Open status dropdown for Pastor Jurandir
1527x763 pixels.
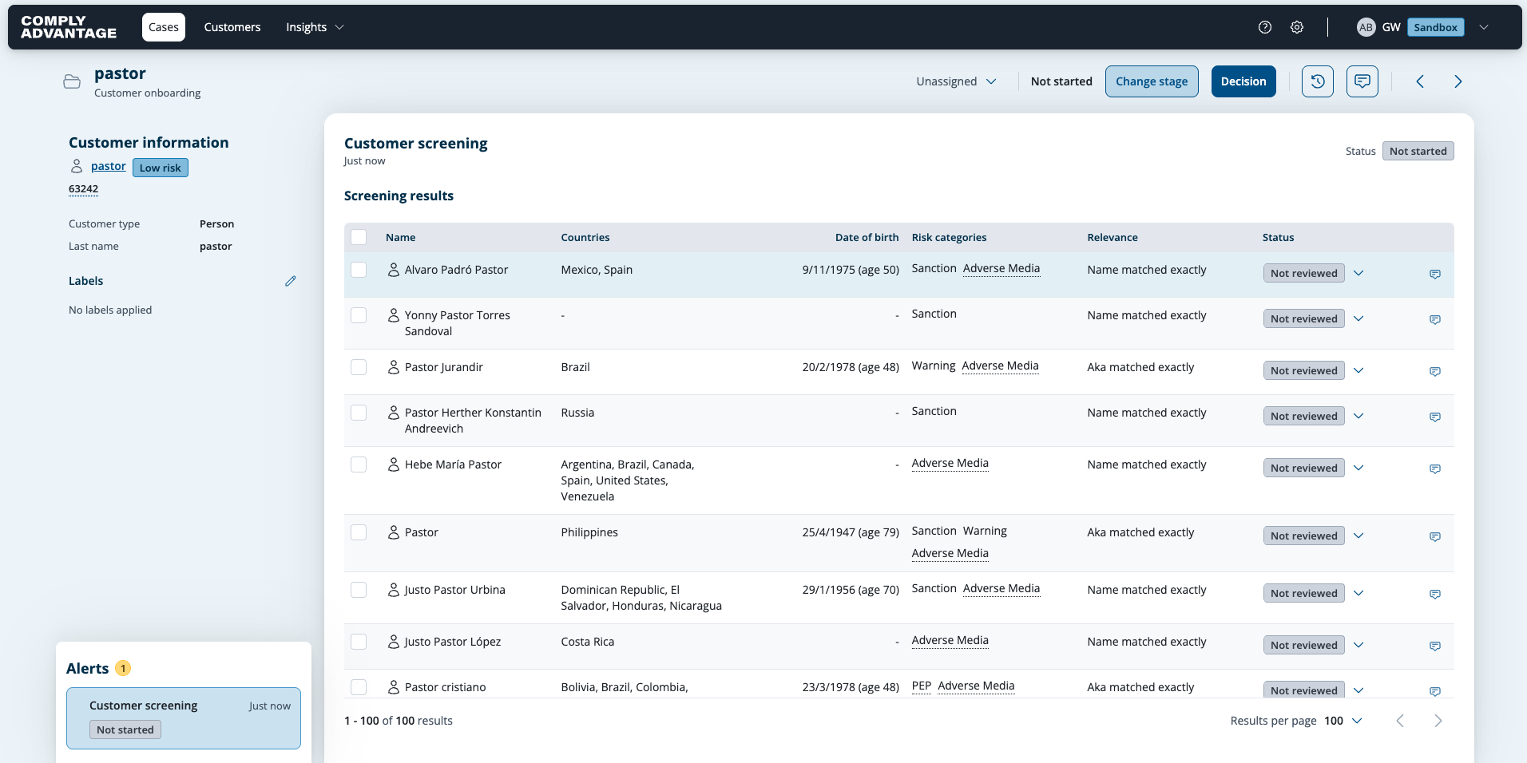1358,370
